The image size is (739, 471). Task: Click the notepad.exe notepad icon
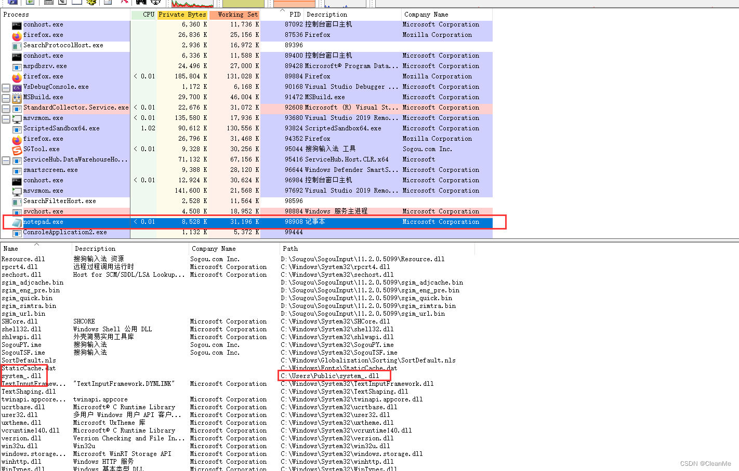coord(17,222)
